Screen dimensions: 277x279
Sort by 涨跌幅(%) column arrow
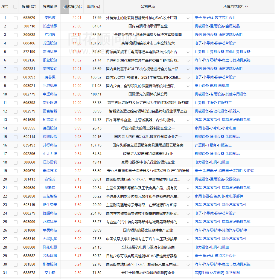pos(81,7)
